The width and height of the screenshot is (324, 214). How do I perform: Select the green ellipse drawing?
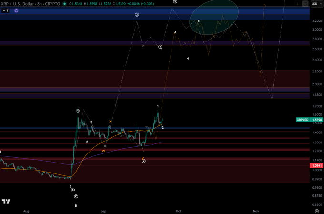point(214,17)
